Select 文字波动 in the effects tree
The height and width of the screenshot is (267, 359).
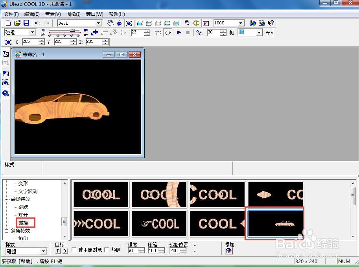[28, 192]
